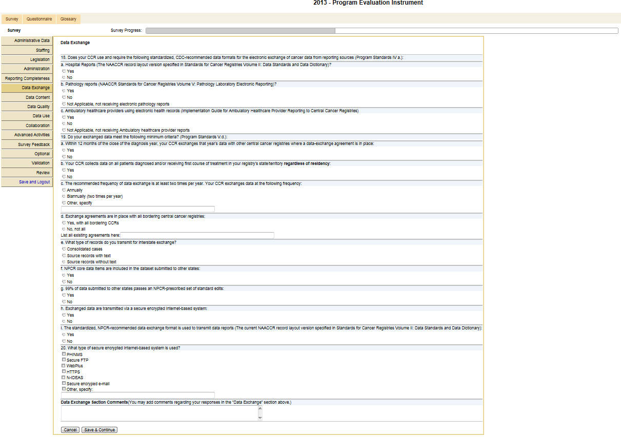Click the Survey Progress bar
Viewport: 621px width, 437px height.
click(382, 31)
